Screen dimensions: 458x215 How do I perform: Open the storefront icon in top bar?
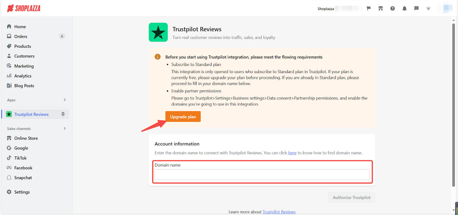[x=380, y=8]
